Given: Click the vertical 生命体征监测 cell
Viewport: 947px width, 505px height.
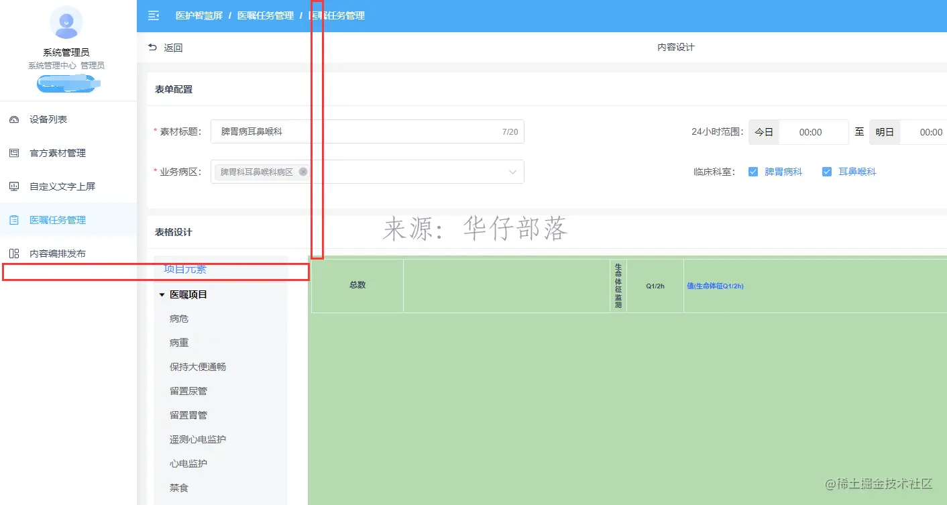Looking at the screenshot, I should click(x=618, y=286).
